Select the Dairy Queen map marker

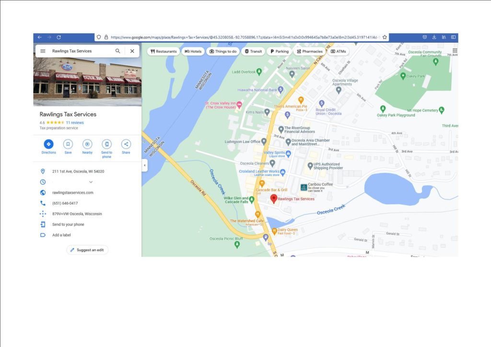274,231
